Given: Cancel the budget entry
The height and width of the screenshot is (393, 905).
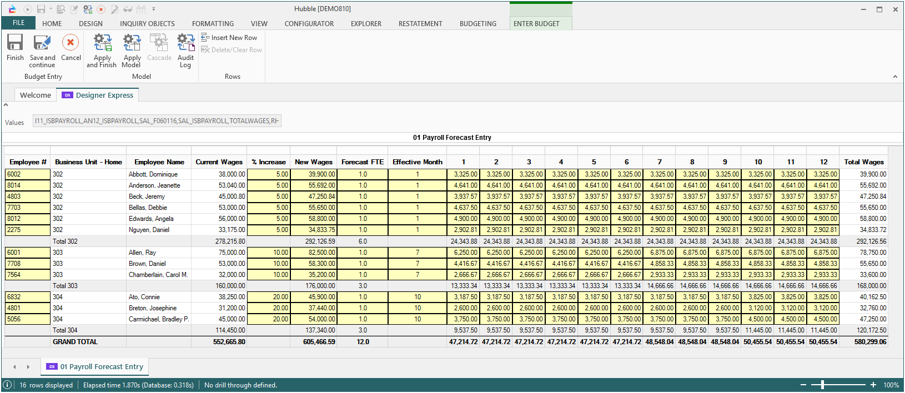Looking at the screenshot, I should pos(71,43).
